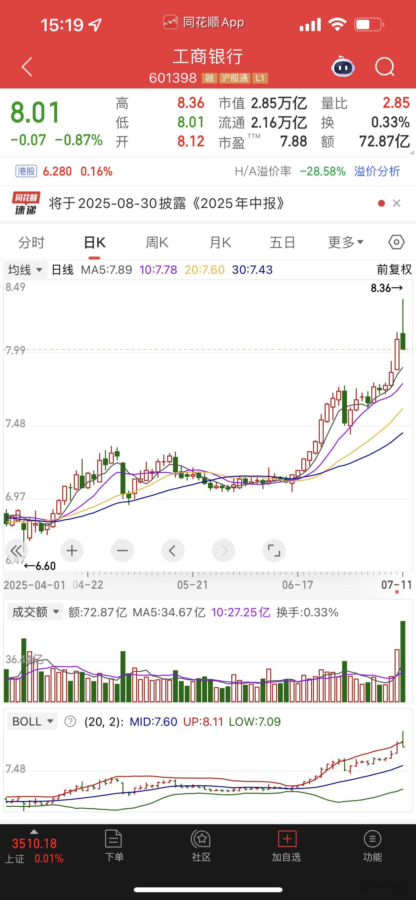Tap the 沪股通 badge
This screenshot has height=900, width=416.
[235, 78]
